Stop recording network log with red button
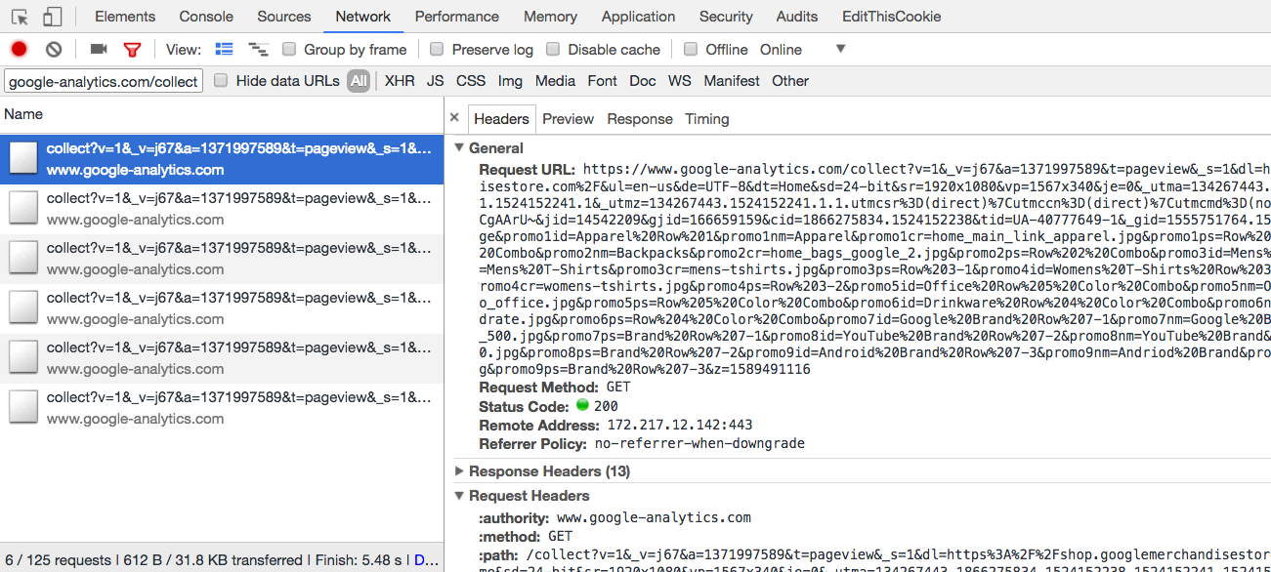The width and height of the screenshot is (1271, 572). click(19, 49)
